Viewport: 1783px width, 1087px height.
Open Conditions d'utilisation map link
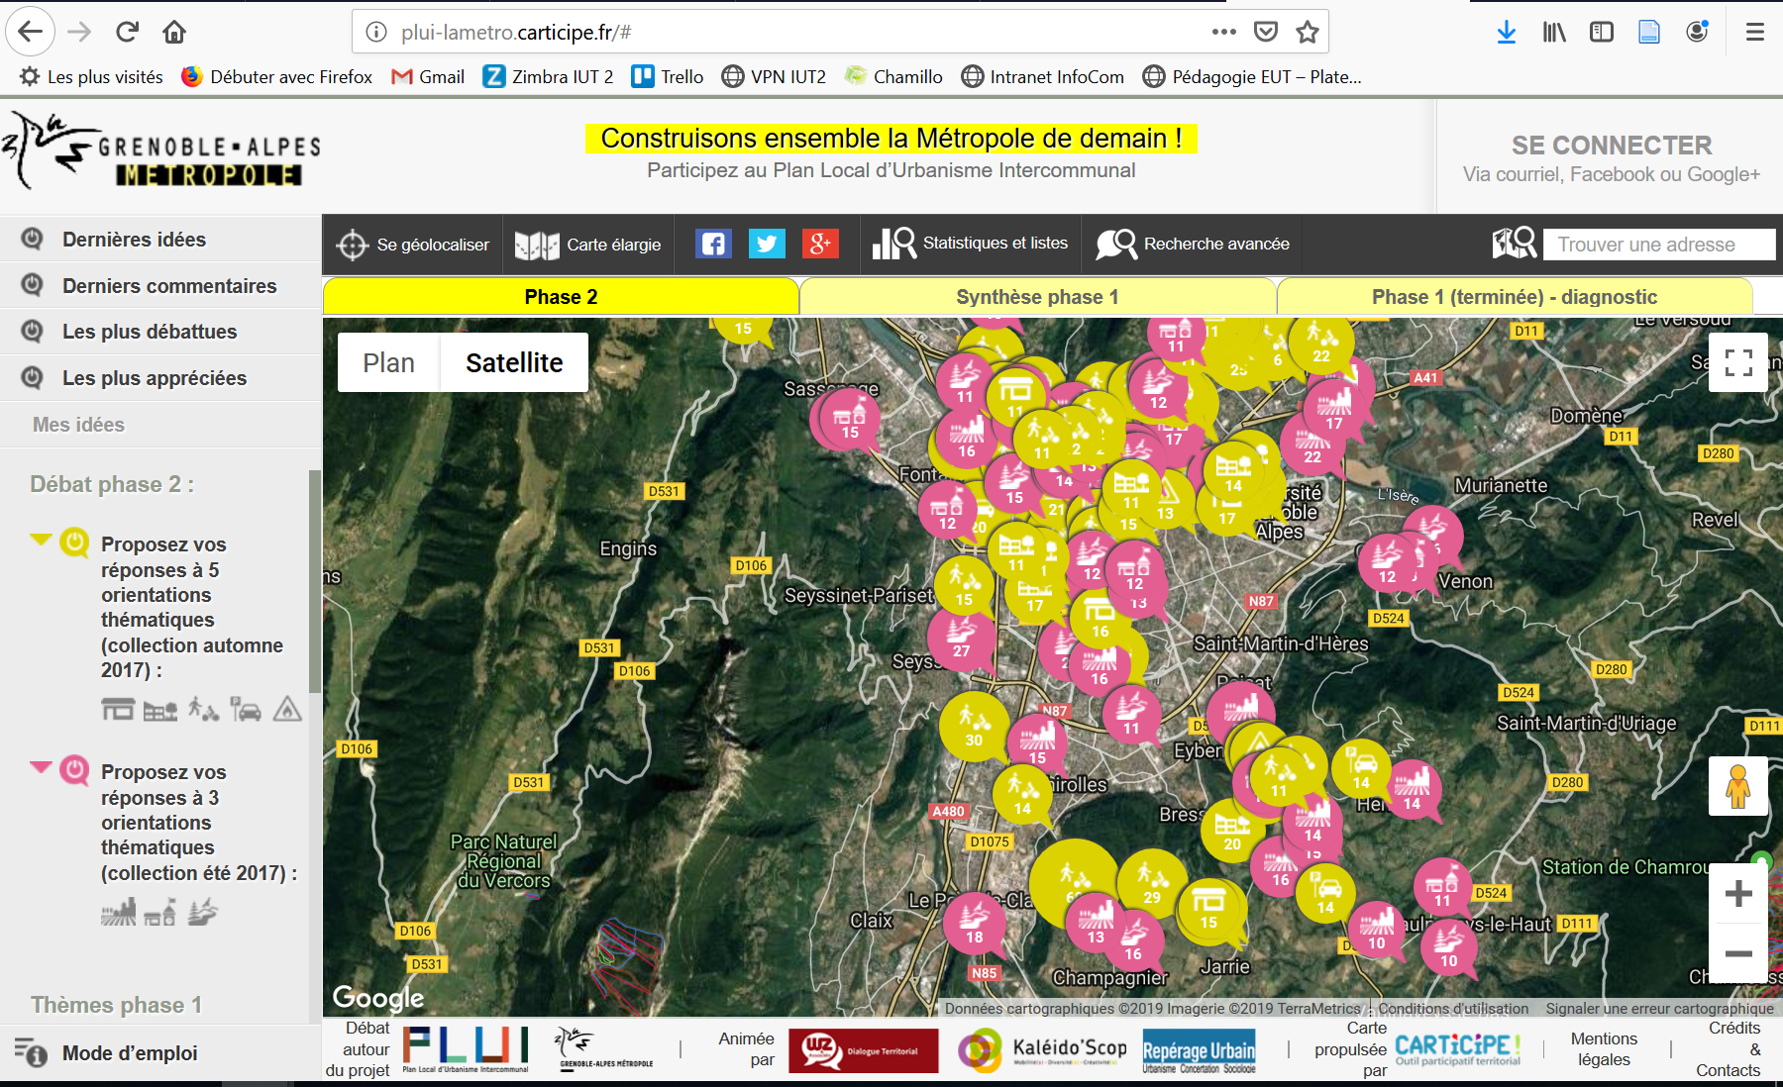pos(1453,1009)
